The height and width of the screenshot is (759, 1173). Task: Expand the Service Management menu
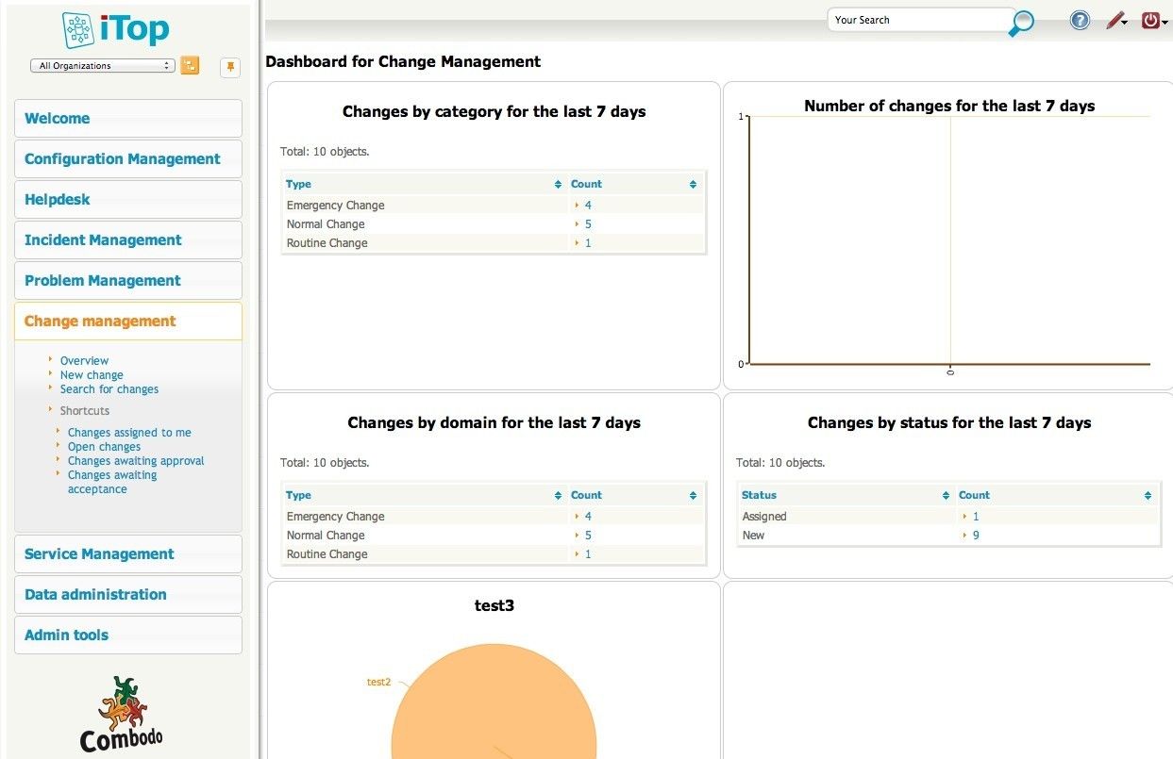128,553
